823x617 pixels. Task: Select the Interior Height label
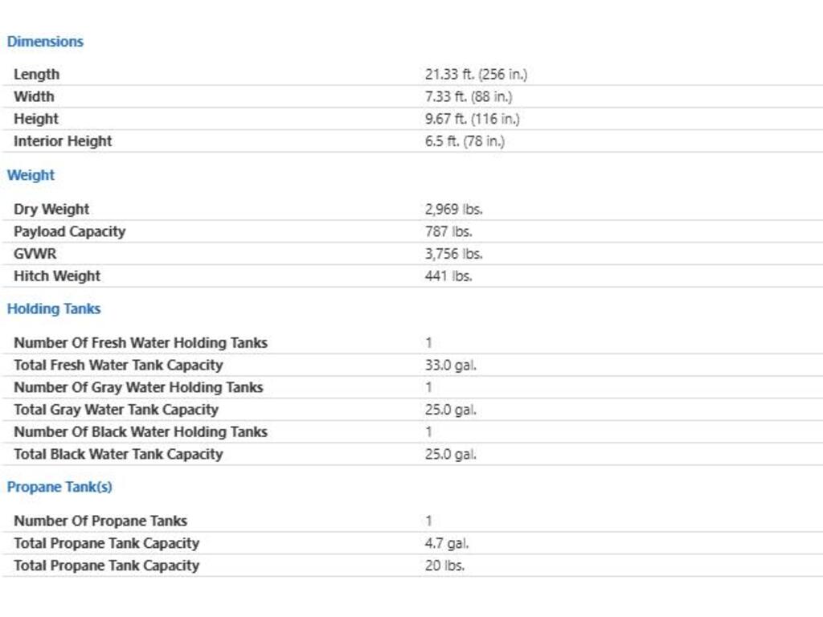coord(63,141)
